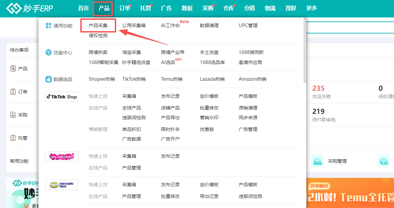Open the 数据 navigation dropdown
The width and height of the screenshot is (394, 208).
click(187, 8)
